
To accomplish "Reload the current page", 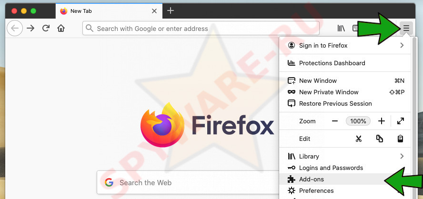I will (x=46, y=28).
